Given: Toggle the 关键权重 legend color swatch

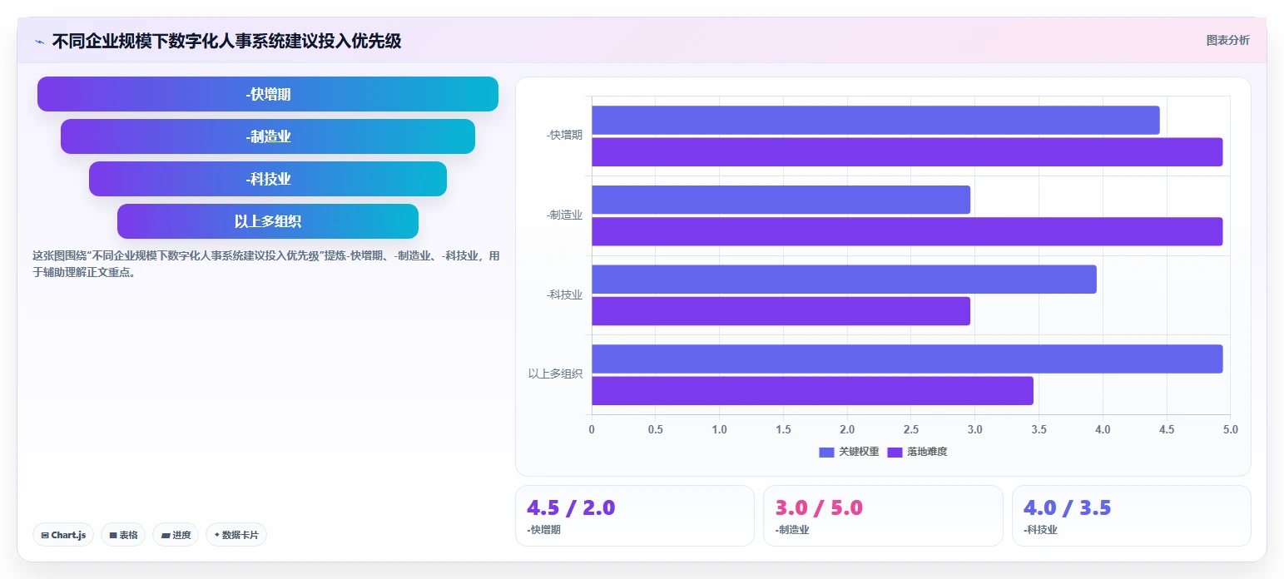Looking at the screenshot, I should 826,452.
